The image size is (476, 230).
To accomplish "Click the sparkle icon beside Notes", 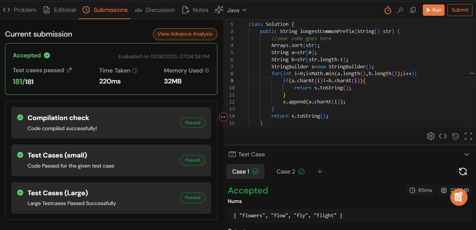I will 218,10.
